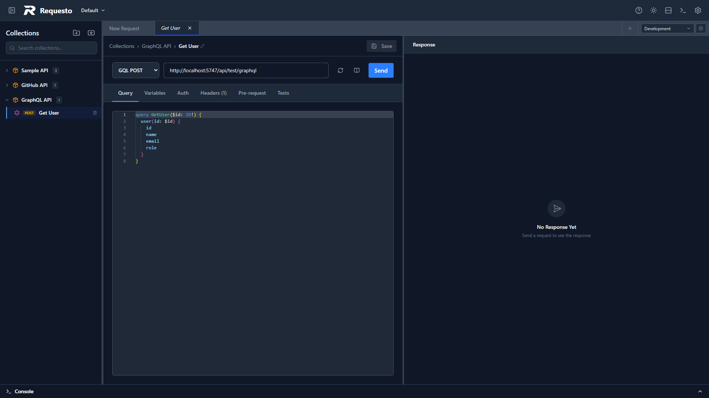Click the Sample API box icon
This screenshot has height=398, width=709.
tap(16, 70)
